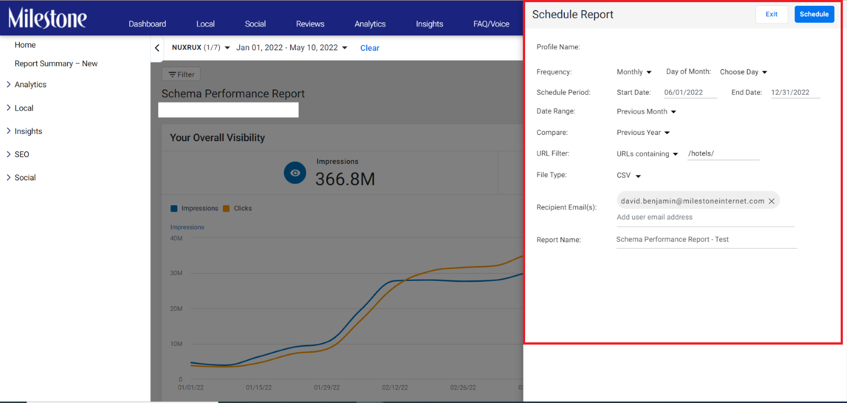Remove david.benjamin email chip with X
Screen dimensions: 847x403
click(x=771, y=201)
